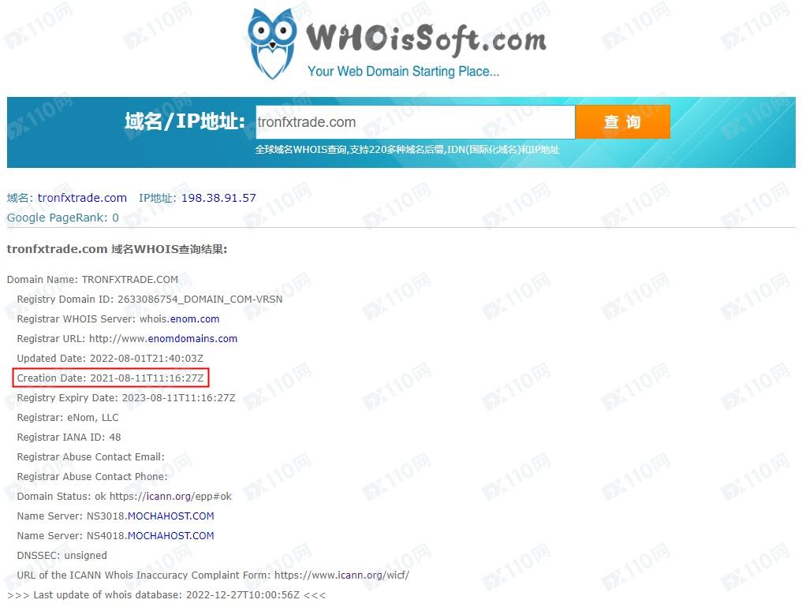802x607 pixels.
Task: Click the IP address 198.38.91.57 link
Action: pyautogui.click(x=219, y=198)
